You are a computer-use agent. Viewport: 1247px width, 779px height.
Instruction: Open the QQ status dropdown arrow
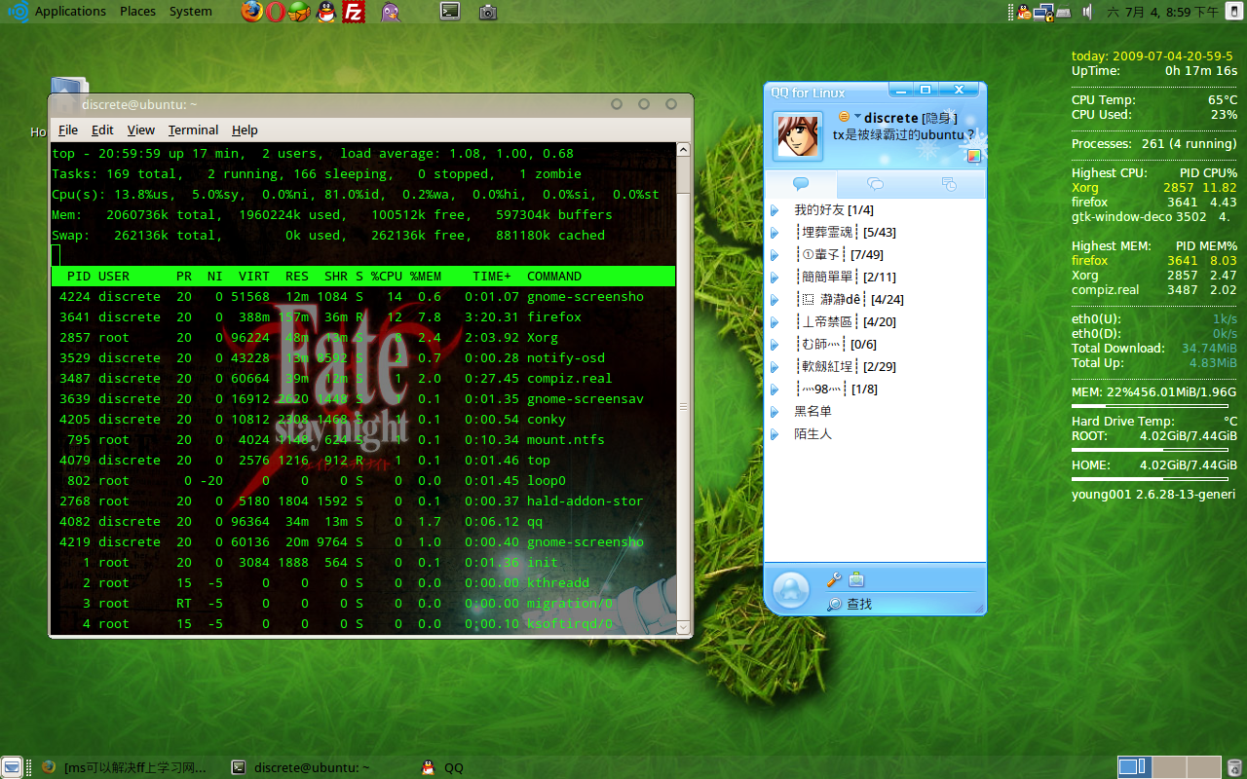[857, 117]
